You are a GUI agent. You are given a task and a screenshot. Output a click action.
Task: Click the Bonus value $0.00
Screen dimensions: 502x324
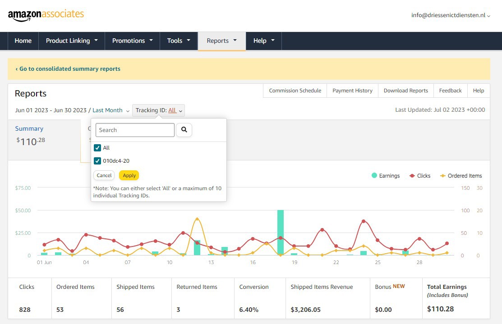click(x=383, y=310)
